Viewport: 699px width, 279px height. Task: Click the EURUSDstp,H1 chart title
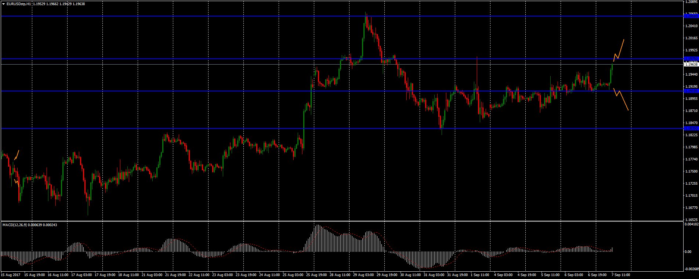coord(18,4)
